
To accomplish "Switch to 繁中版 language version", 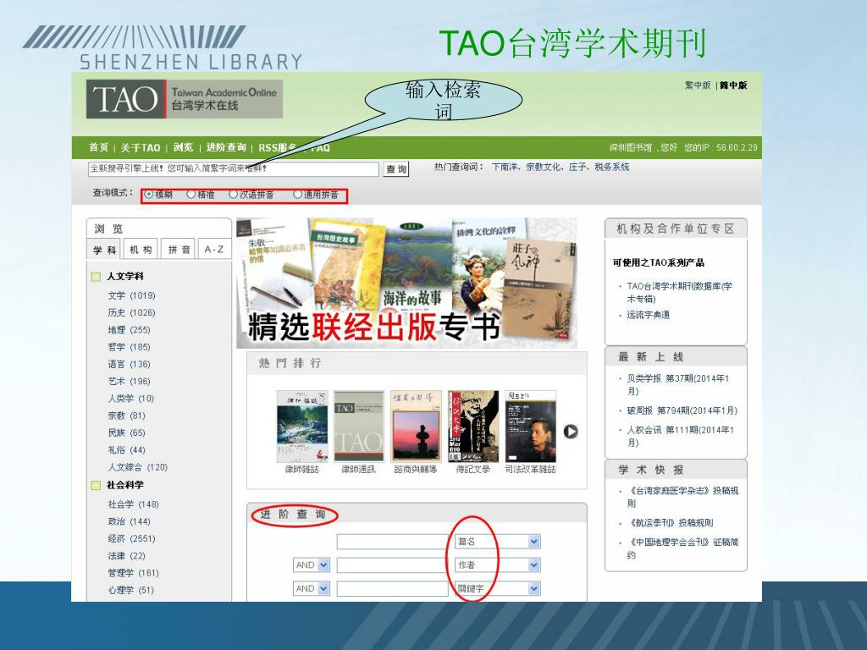I will coord(698,85).
